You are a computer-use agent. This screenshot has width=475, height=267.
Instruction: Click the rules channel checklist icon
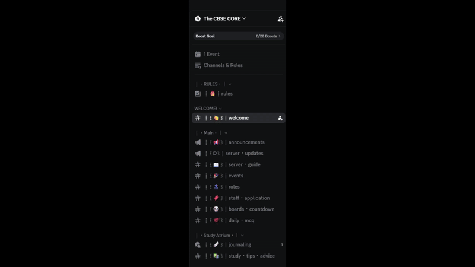[198, 94]
